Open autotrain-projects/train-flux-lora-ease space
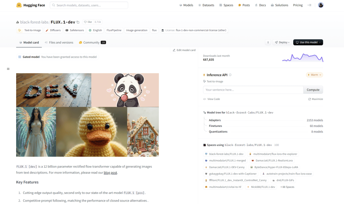The width and height of the screenshot is (344, 204). click(287, 174)
